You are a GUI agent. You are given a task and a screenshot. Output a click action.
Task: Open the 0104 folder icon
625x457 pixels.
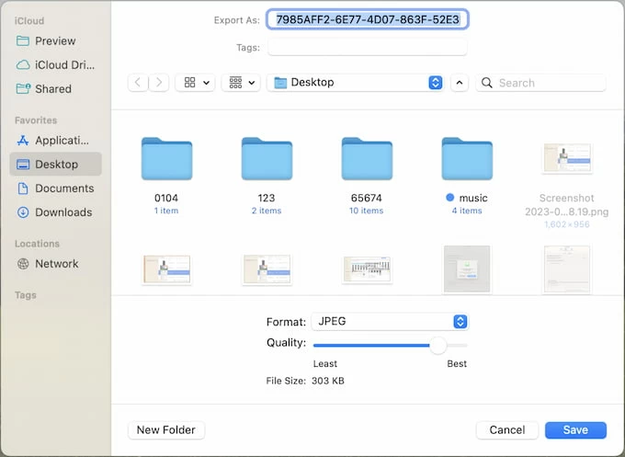[166, 159]
